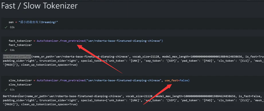This screenshot has height=111, width=264.
Task: Click the slow_tokenizer variable assignment
Action: 20,81
